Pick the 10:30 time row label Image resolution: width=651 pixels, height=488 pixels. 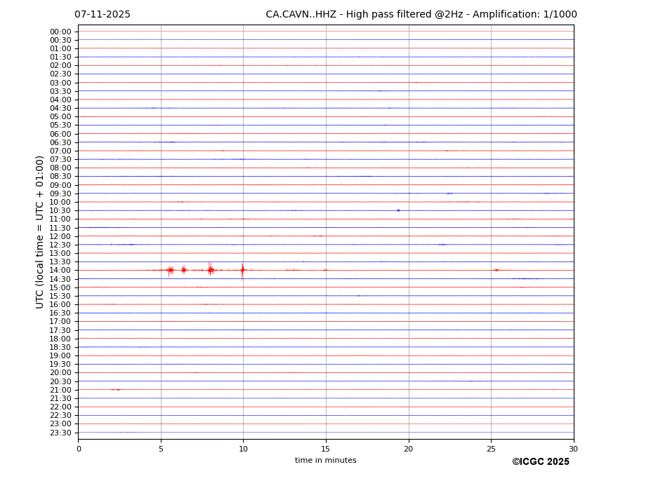(x=60, y=211)
